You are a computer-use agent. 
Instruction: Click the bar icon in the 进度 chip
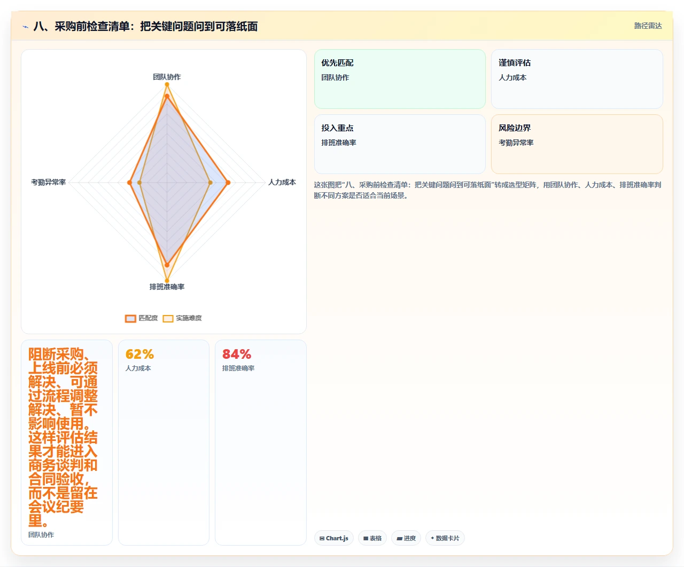click(x=399, y=538)
